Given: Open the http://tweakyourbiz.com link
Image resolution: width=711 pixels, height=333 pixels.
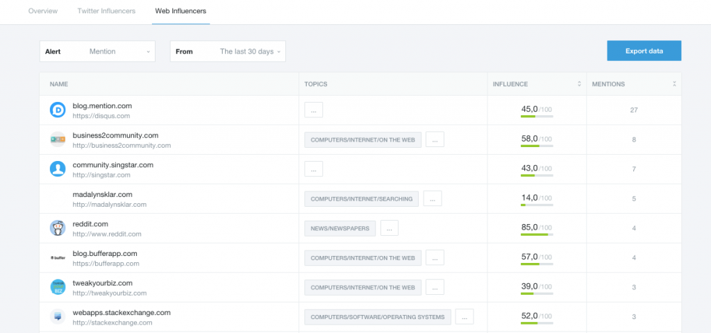Looking at the screenshot, I should [x=109, y=293].
